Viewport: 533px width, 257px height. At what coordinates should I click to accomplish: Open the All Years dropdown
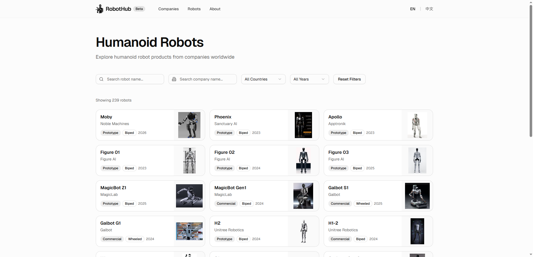coord(309,79)
